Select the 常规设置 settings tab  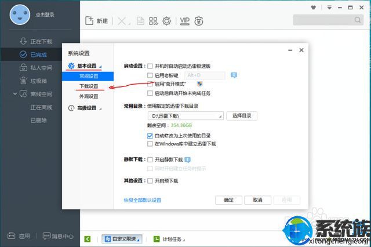[88, 76]
